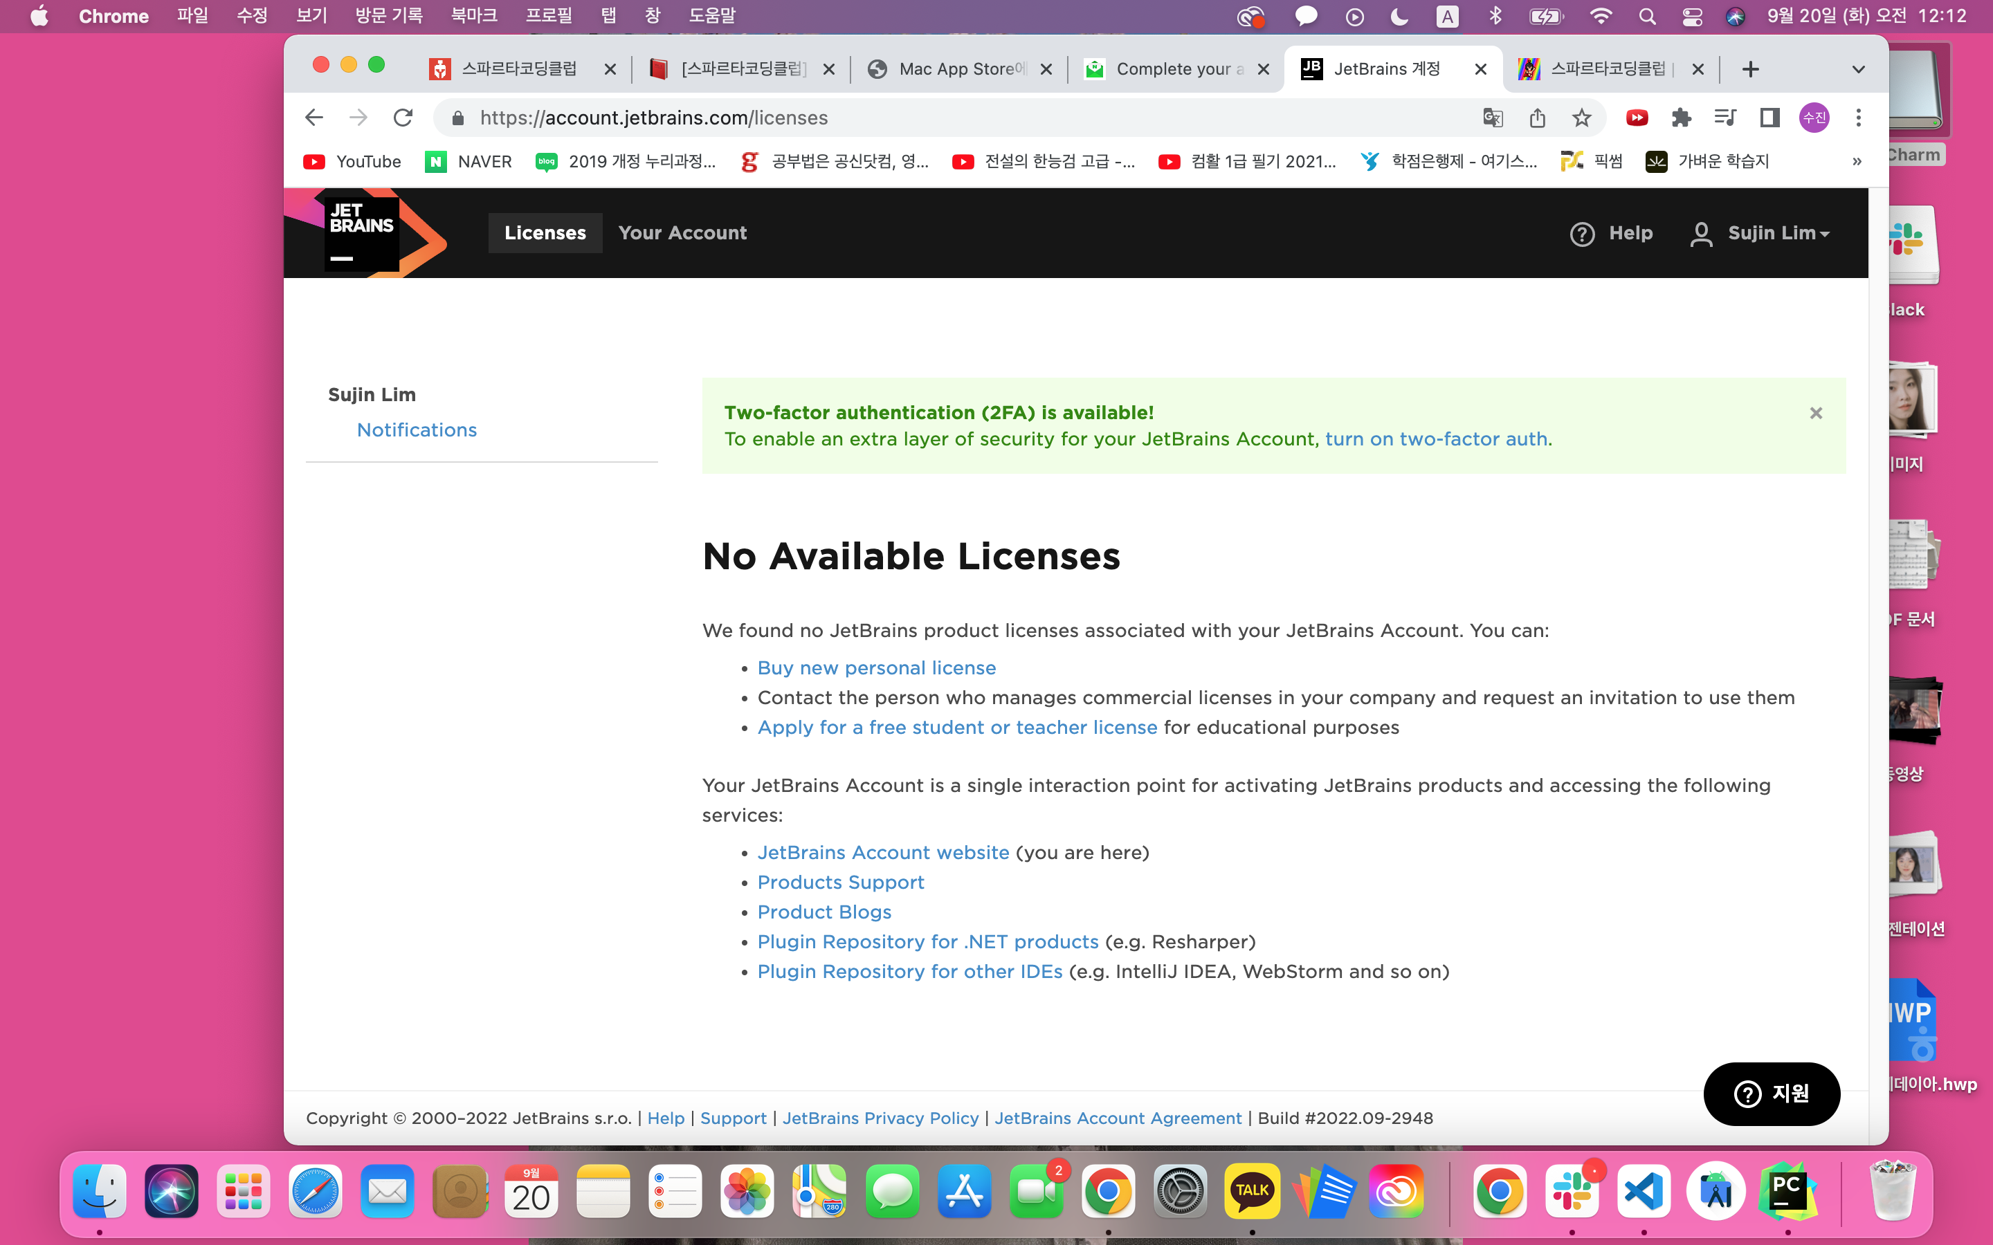1993x1245 pixels.
Task: Share this page via the share icon
Action: (1537, 118)
